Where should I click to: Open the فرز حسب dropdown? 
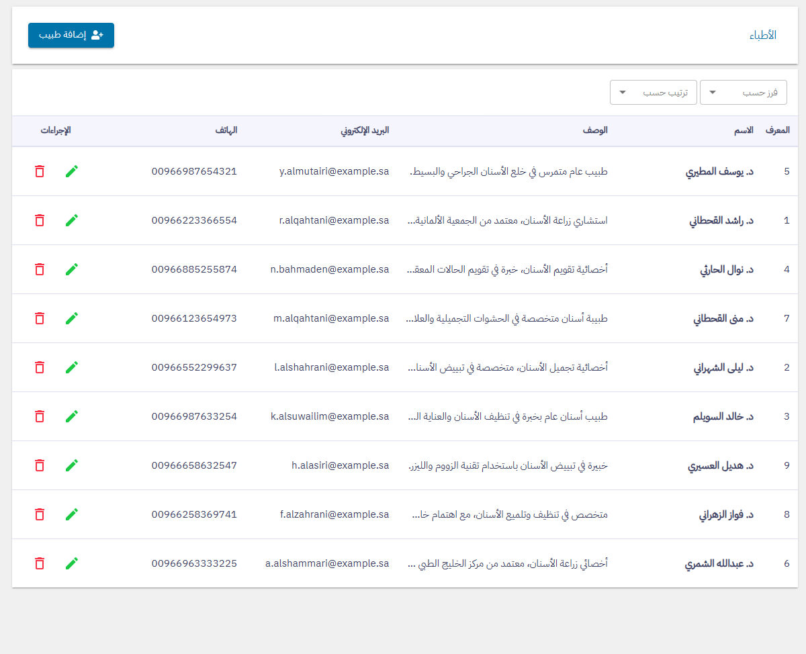pos(743,93)
